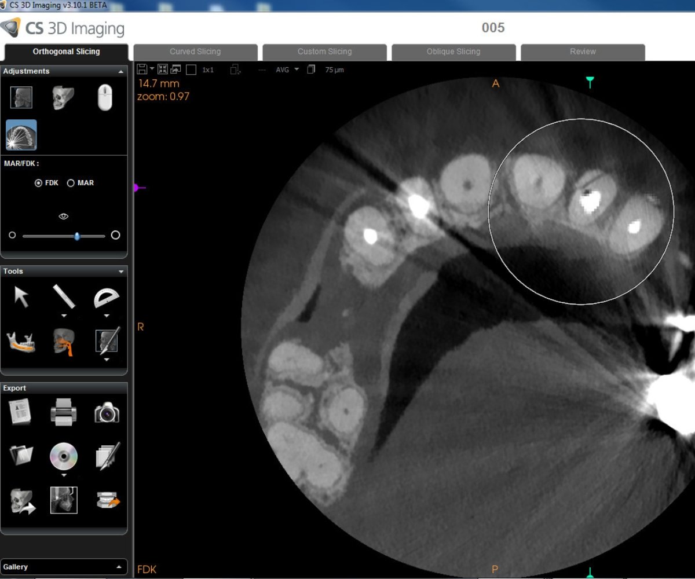This screenshot has height=579, width=695.
Task: Export the dental model teeth icon
Action: coord(108,501)
